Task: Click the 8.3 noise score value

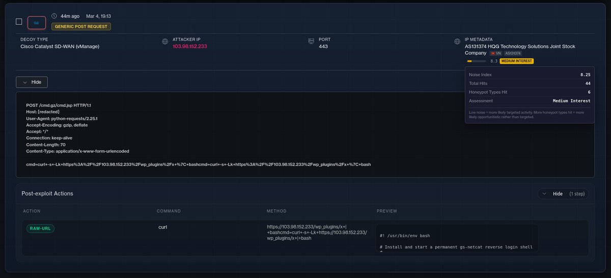Action: click(x=494, y=61)
